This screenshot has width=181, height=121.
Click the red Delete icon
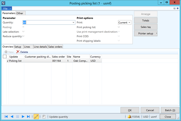(18, 52)
